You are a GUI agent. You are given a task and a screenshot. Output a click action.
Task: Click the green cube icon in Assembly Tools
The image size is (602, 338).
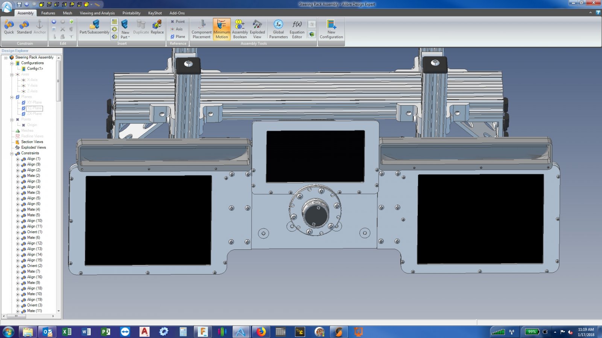[312, 34]
